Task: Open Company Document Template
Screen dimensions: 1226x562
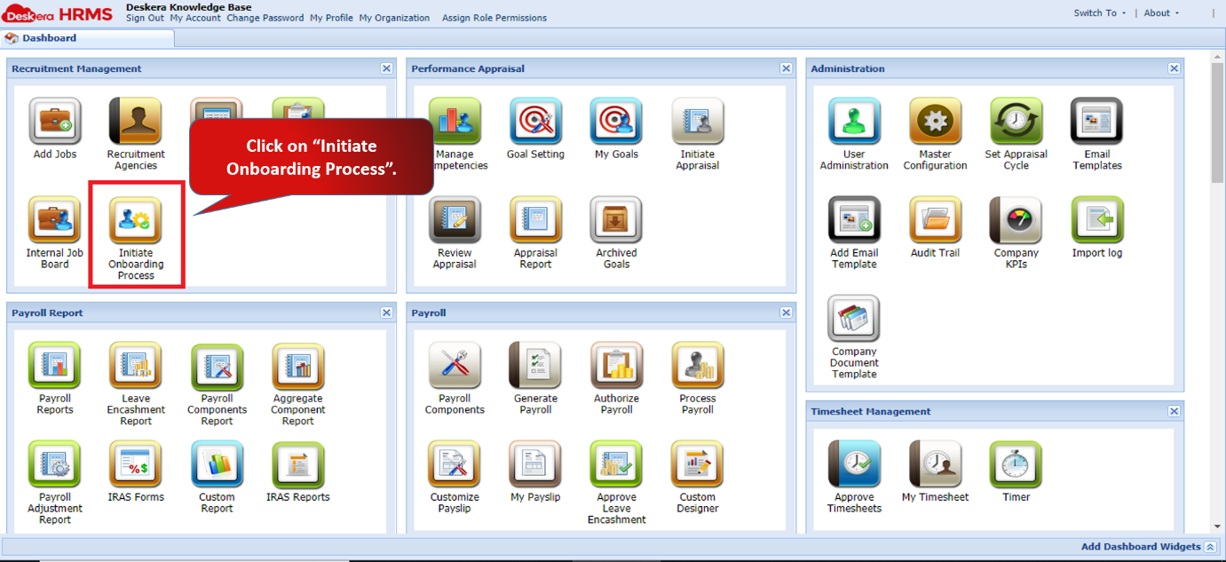Action: 854,319
